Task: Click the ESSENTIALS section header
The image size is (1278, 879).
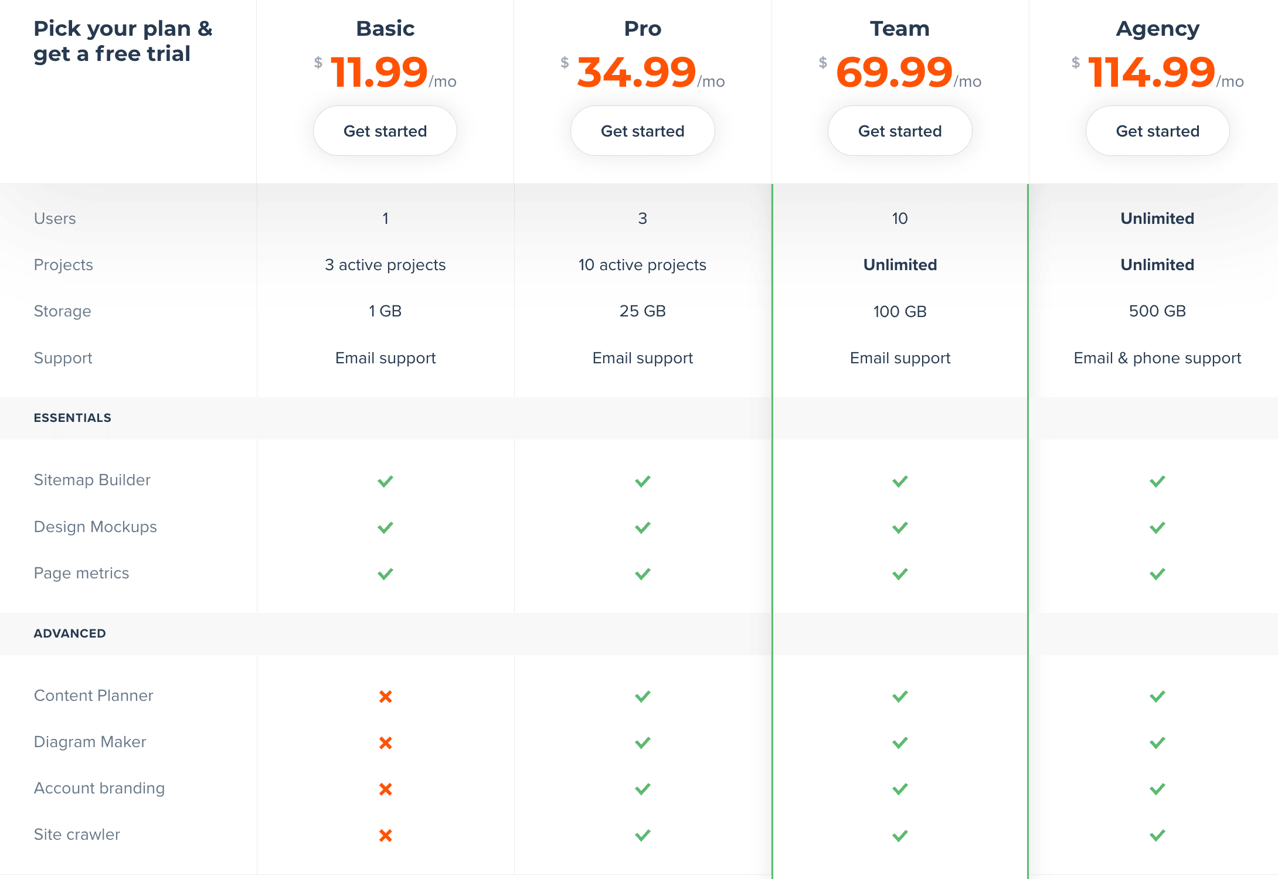Action: point(72,417)
